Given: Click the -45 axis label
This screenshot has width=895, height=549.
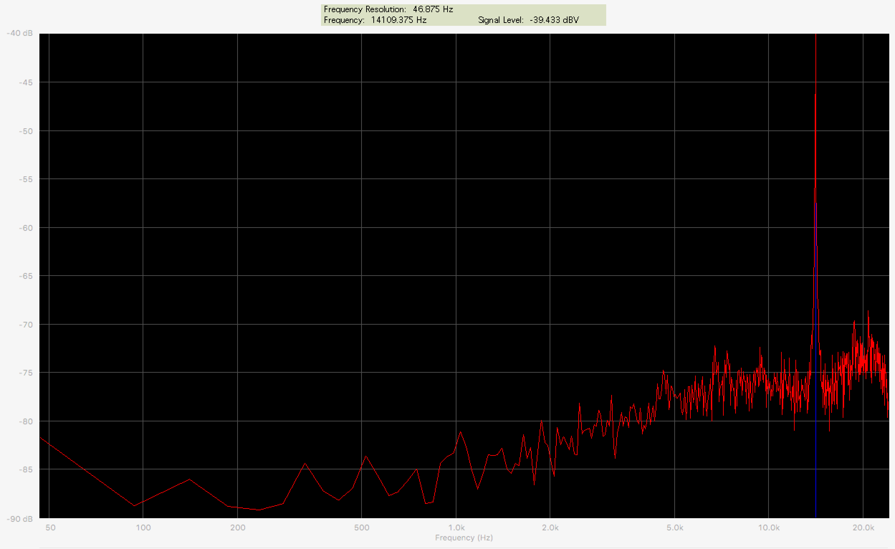Looking at the screenshot, I should pos(26,83).
